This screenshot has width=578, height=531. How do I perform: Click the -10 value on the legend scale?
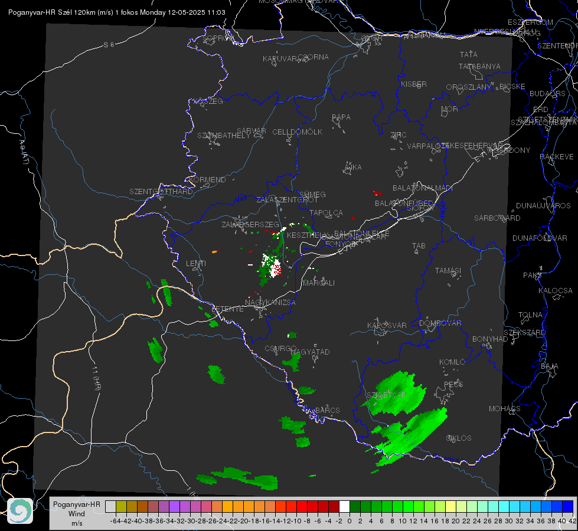tap(296, 521)
